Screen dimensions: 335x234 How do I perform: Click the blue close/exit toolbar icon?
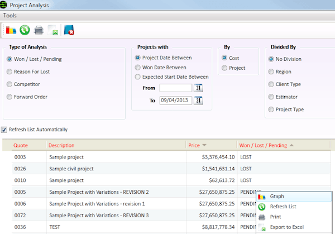point(69,30)
